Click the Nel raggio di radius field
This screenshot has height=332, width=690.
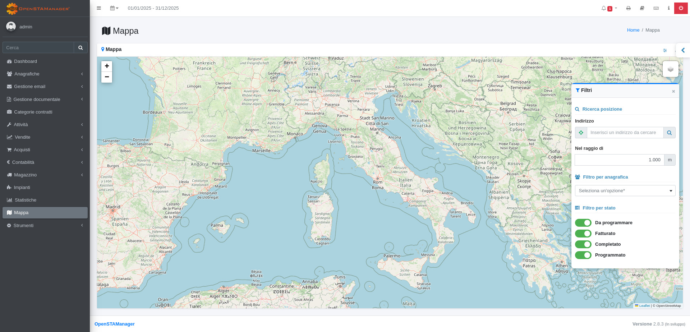click(x=619, y=160)
